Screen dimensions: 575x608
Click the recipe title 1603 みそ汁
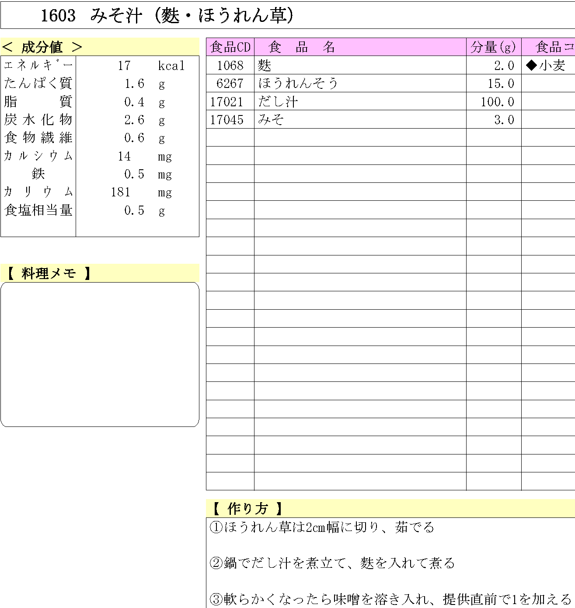pyautogui.click(x=166, y=16)
